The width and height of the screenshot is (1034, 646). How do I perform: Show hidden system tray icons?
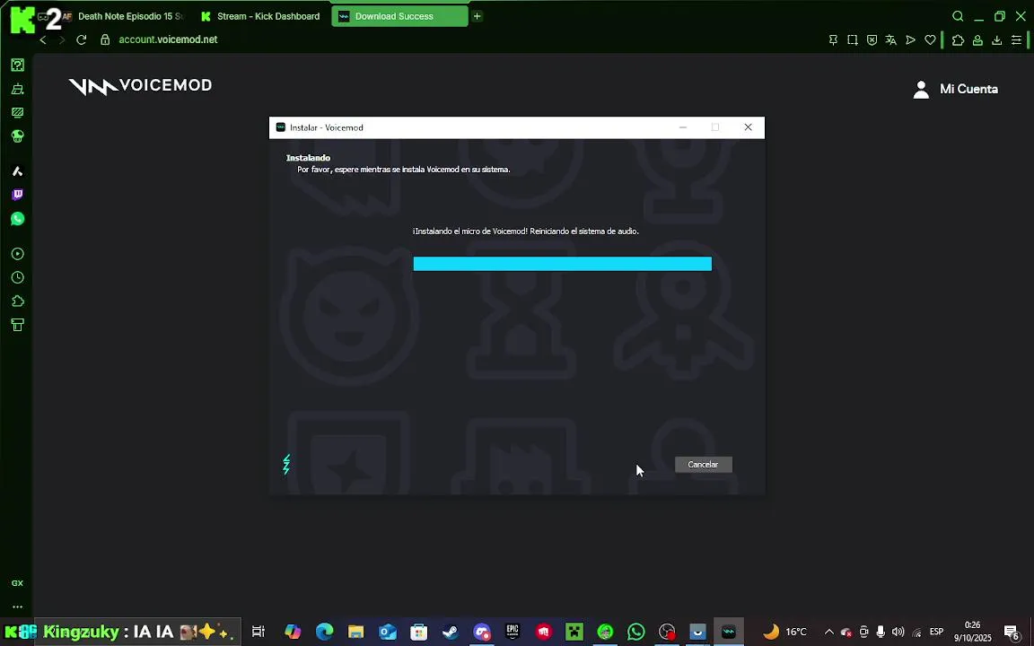(x=829, y=632)
